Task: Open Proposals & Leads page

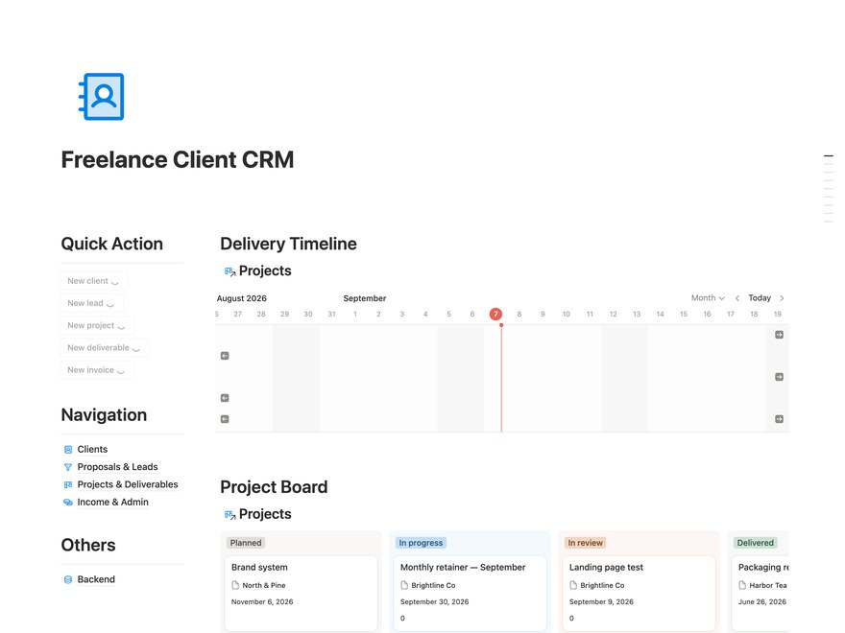Action: 117,467
